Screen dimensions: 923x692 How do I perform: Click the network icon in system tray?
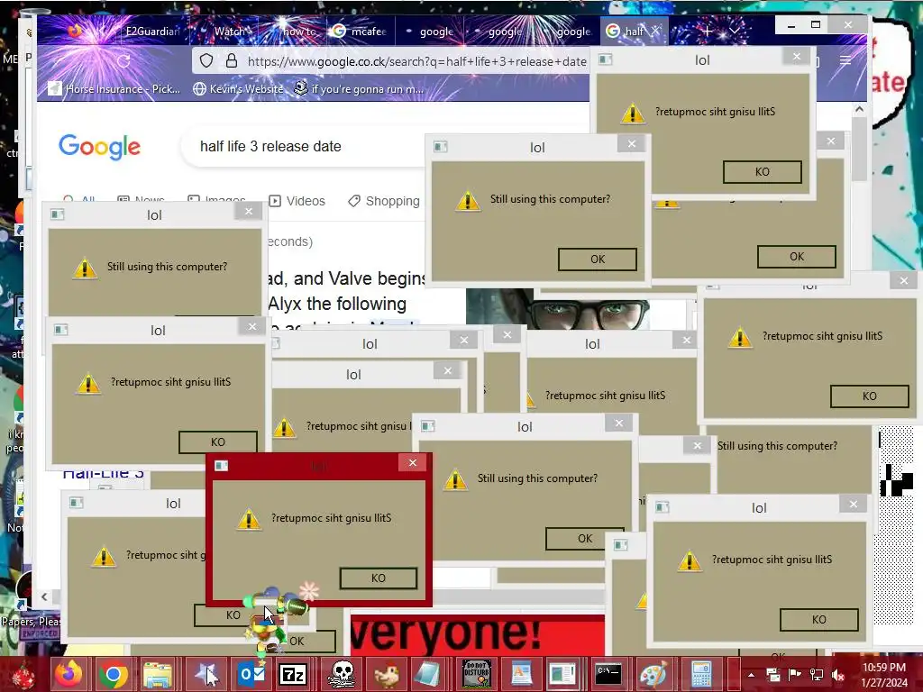point(817,675)
